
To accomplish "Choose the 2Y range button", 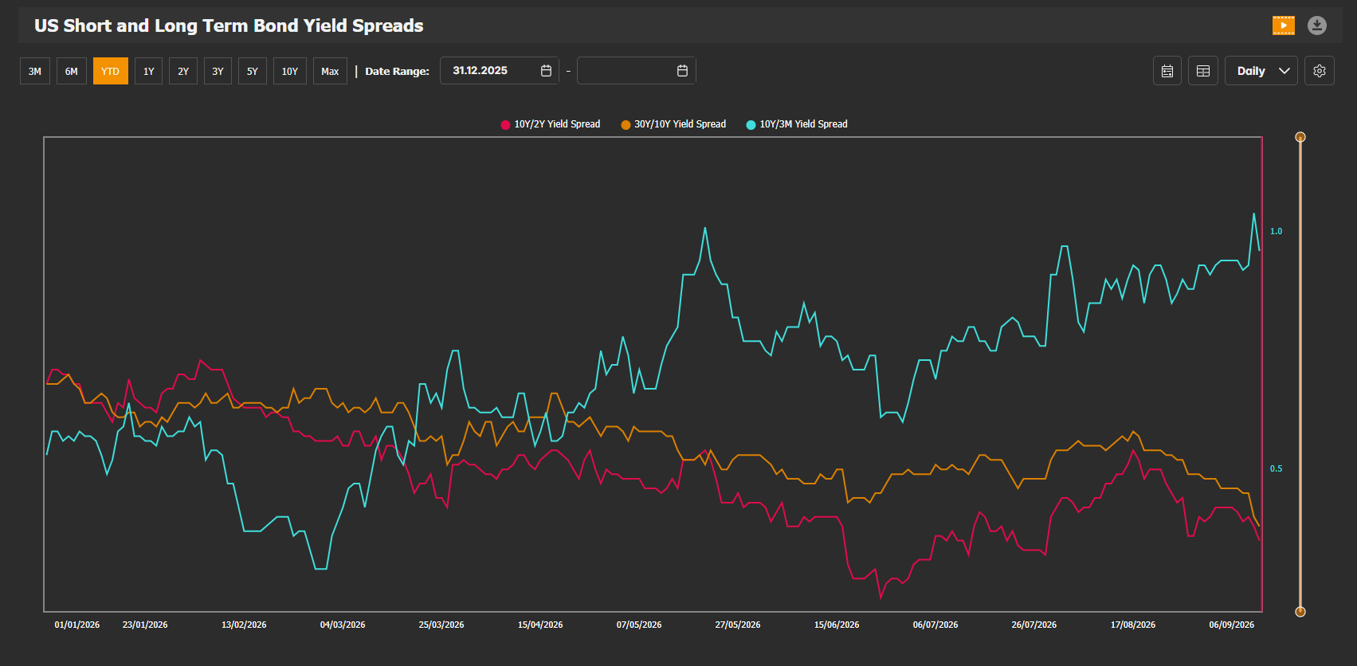I will (183, 71).
